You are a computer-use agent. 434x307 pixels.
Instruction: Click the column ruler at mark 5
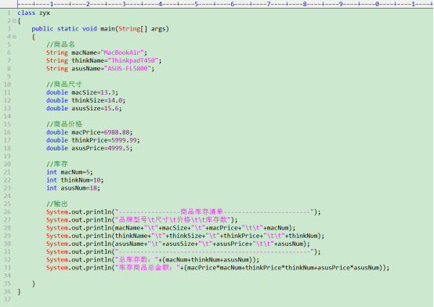[x=197, y=4]
